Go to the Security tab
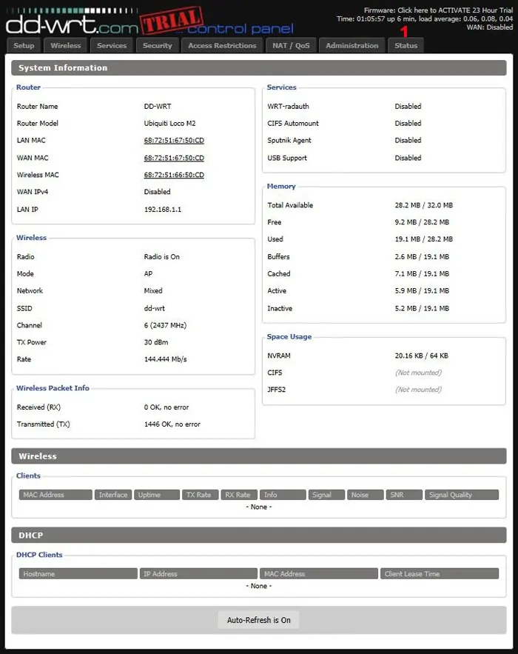This screenshot has height=654, width=518. pos(157,45)
